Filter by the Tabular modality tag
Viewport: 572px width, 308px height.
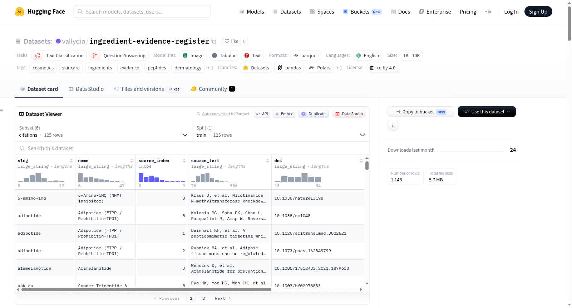click(x=224, y=55)
